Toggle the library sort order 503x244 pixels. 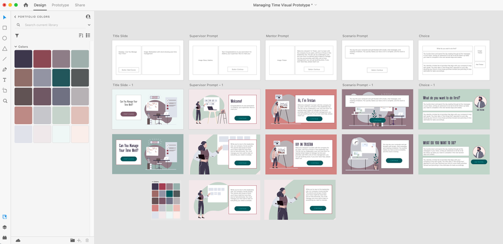click(81, 35)
